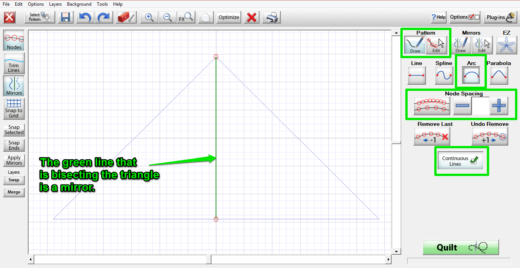Click the green Quilt button

(461, 247)
